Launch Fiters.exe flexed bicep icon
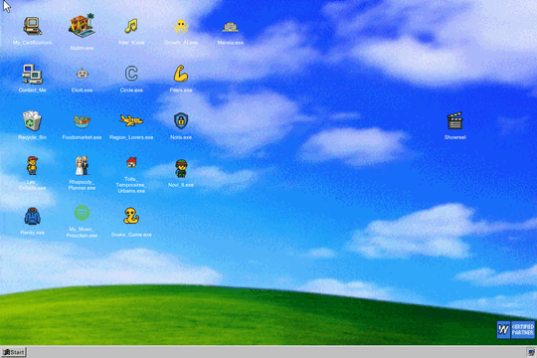 pos(180,74)
